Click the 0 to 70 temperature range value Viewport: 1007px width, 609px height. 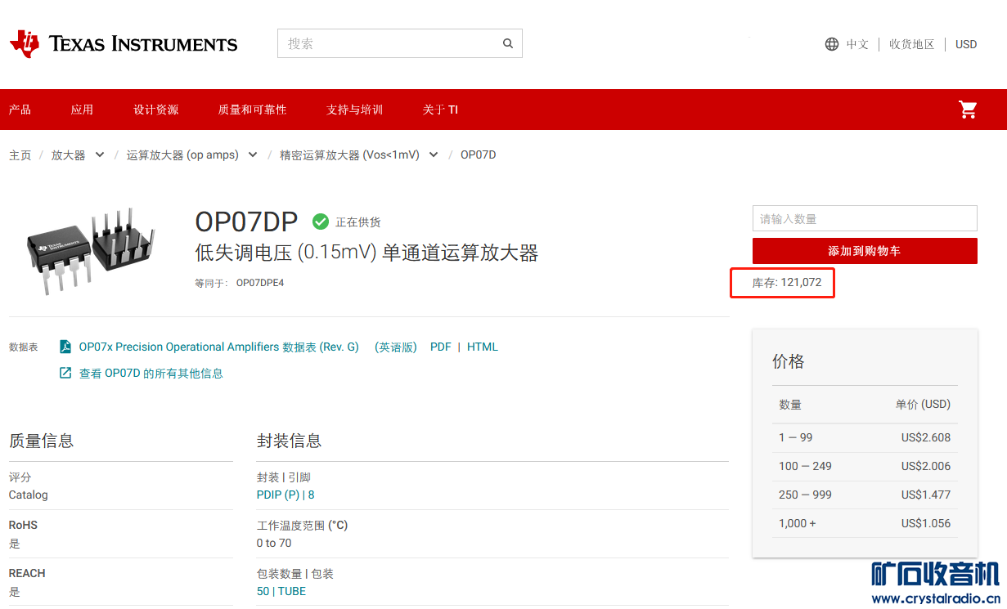point(274,543)
